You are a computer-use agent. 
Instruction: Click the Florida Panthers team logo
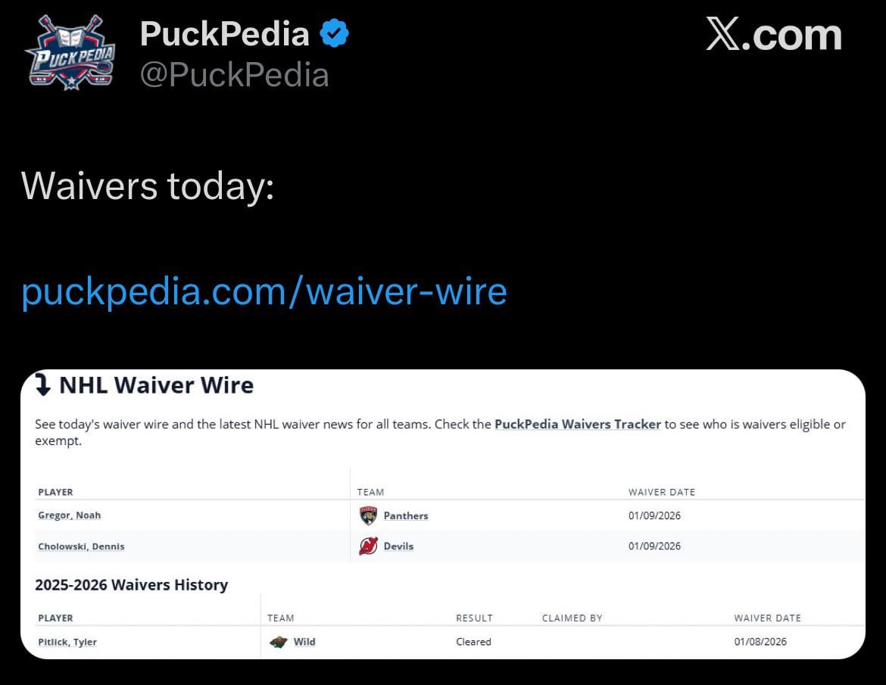pos(368,515)
